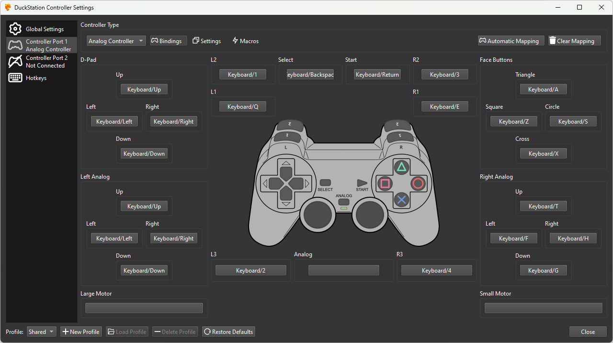Change the Start binding Keyboard/Return
Screen dimensions: 613x343
click(x=377, y=75)
